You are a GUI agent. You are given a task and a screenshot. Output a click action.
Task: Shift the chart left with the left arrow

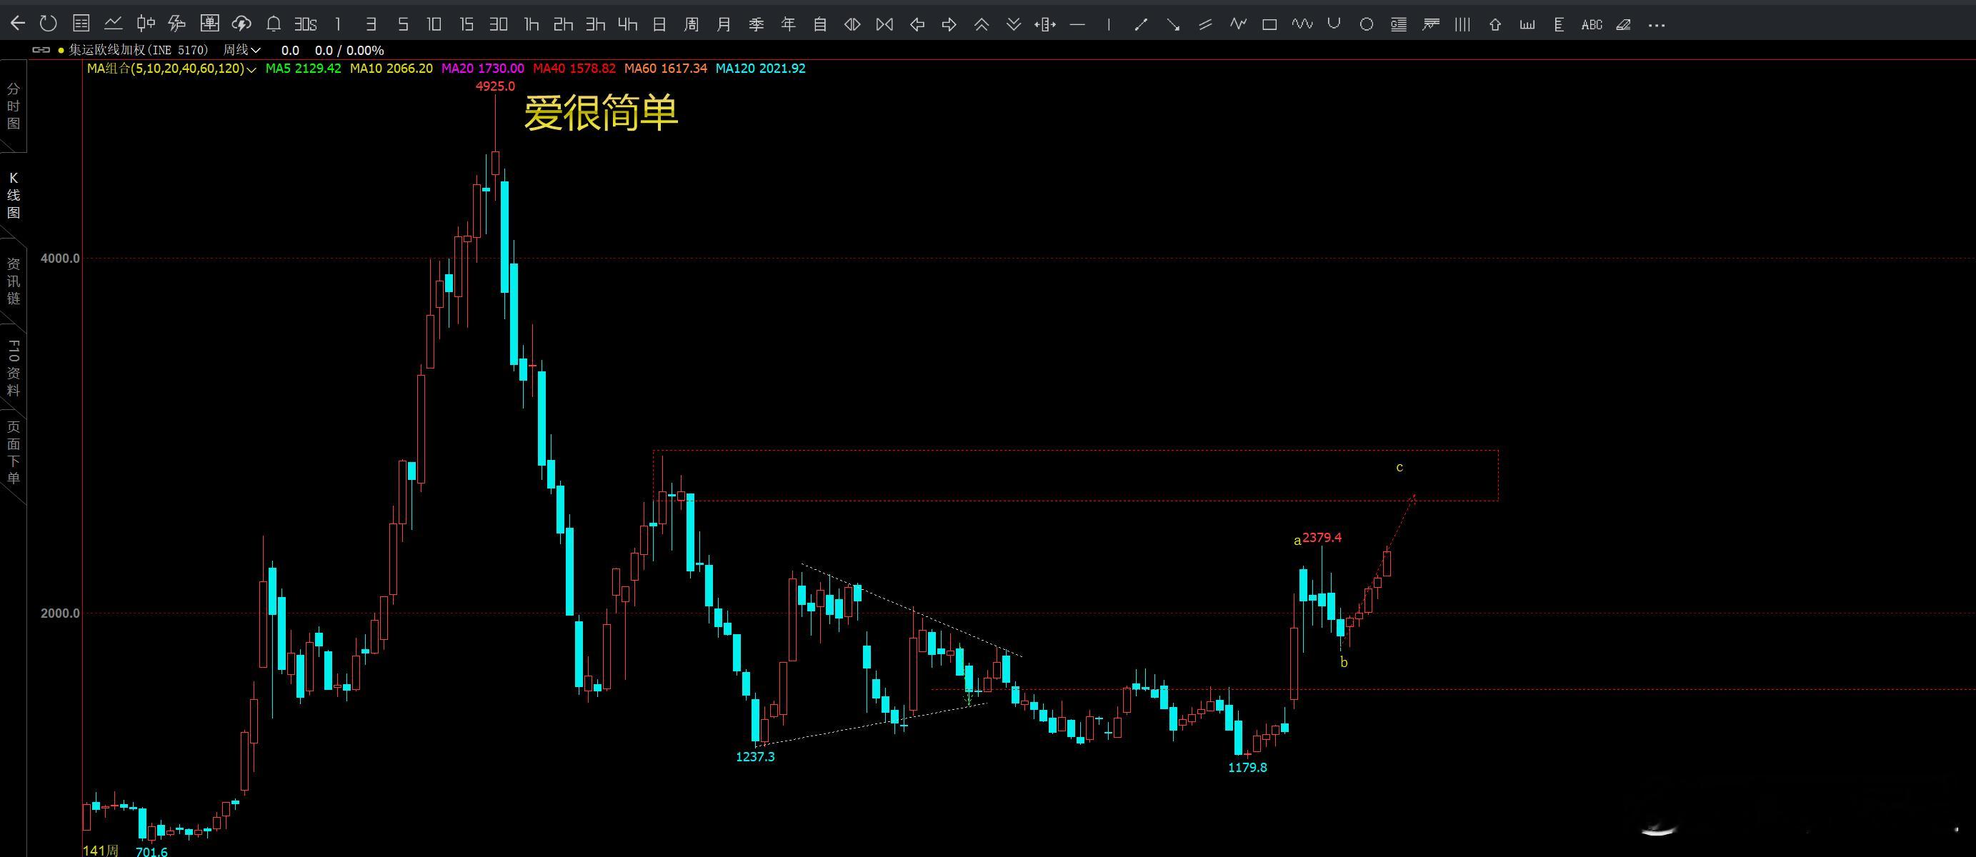917,24
